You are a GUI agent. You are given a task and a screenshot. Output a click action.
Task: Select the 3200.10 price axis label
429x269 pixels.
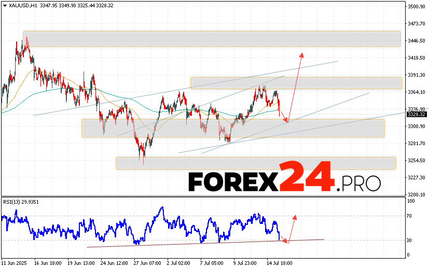417,194
